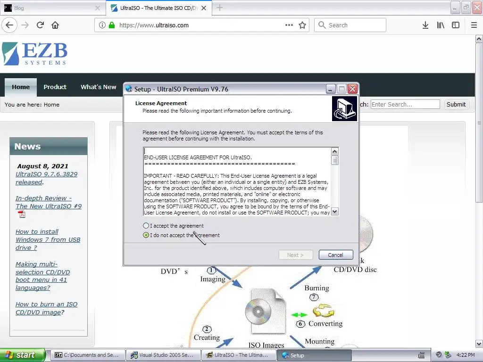Open 'Making multi-selection CD/DVD boot menu' link
The height and width of the screenshot is (362, 483).
coord(42,276)
